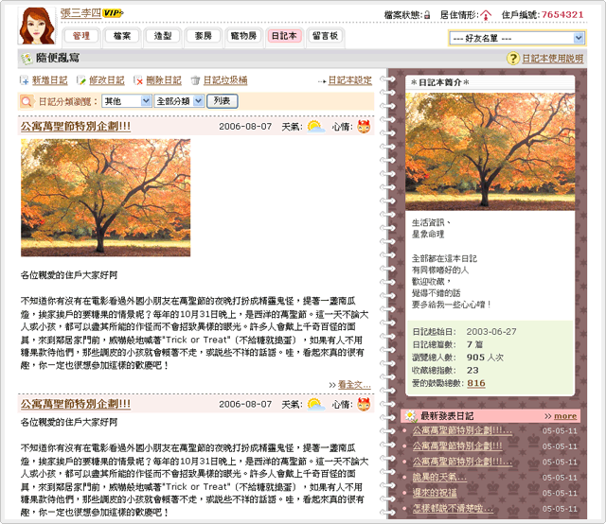Viewport: 606px width, 524px height.
Task: Click the user avatar portrait
Action: (37, 26)
